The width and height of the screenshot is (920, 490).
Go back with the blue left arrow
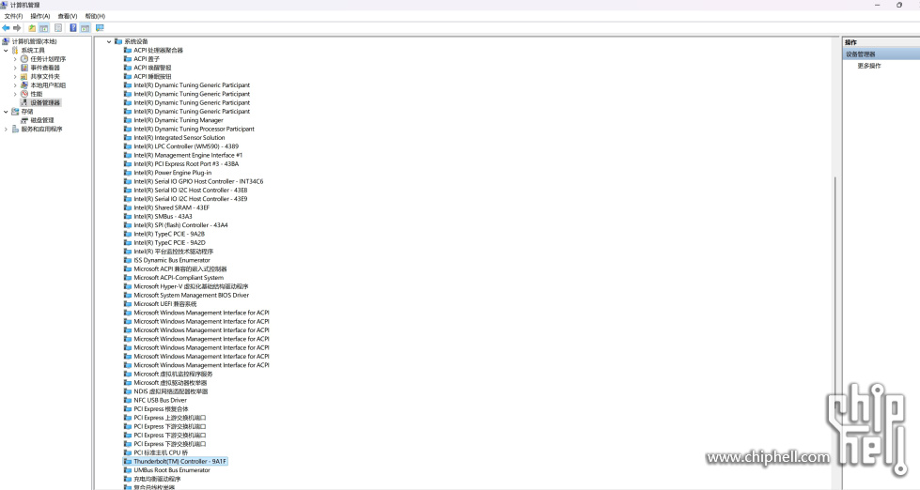click(6, 28)
